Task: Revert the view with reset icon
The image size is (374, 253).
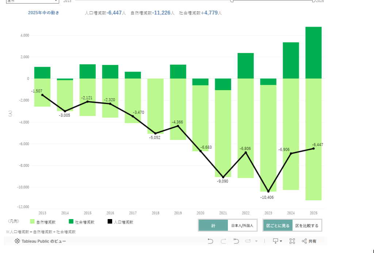Action: pyautogui.click(x=236, y=241)
